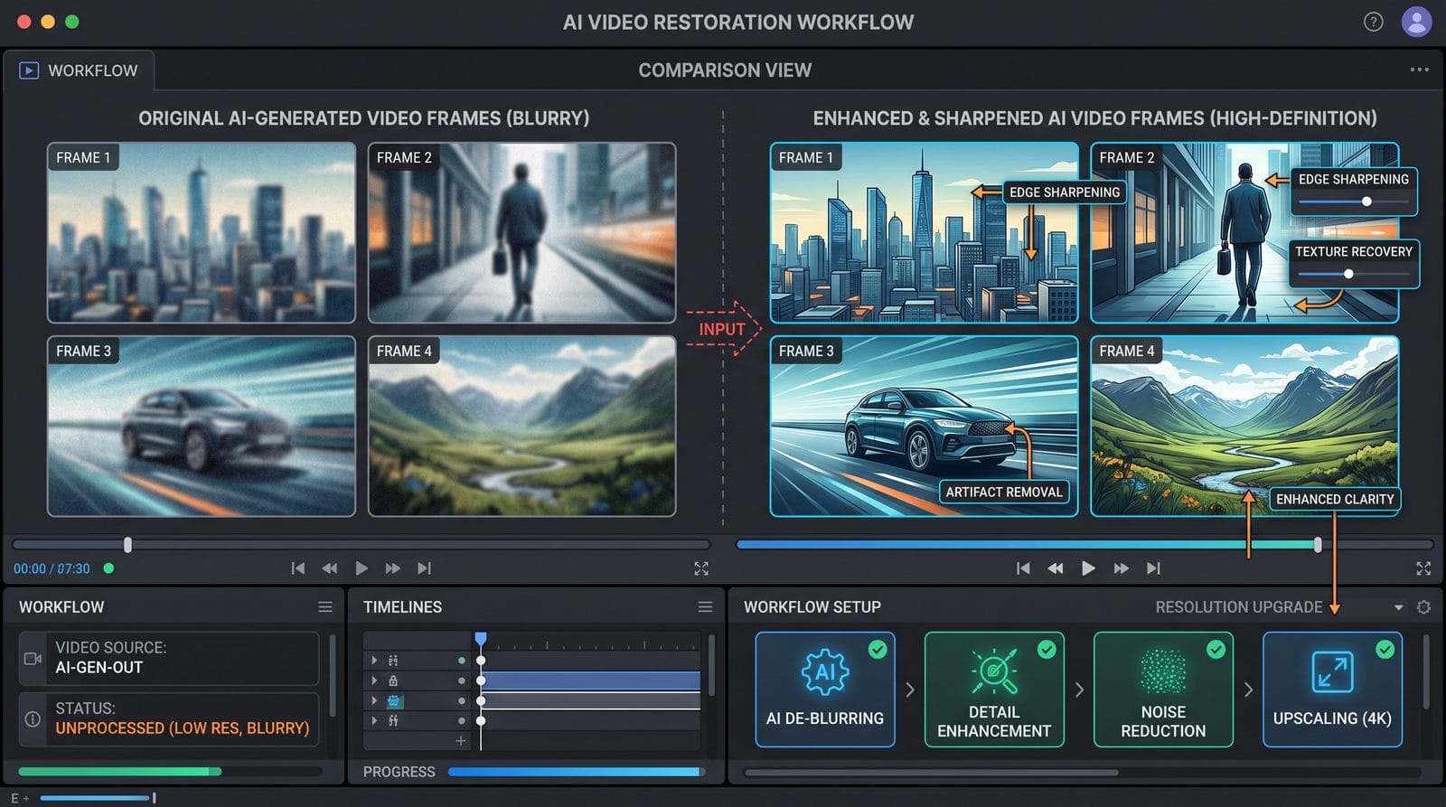1446x807 pixels.
Task: Click the Workflow Setup horizontal scrollbar
Action: point(931,773)
